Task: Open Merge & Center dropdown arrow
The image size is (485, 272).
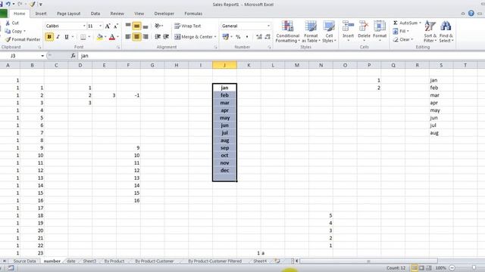Action: tap(215, 37)
